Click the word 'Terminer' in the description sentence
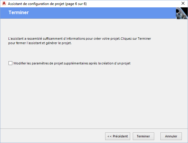 click(144, 39)
